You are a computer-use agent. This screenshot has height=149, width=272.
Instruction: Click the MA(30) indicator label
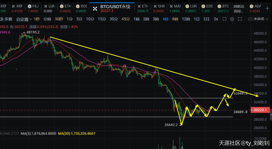[77, 134]
